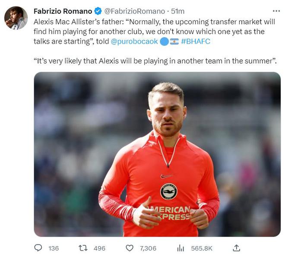Share the tweet via upload arrow icon
The image size is (285, 254).
coord(236,248)
